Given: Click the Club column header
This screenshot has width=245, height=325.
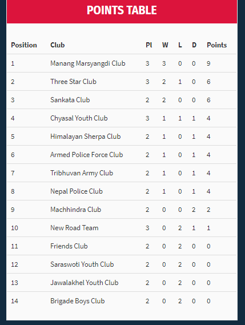Looking at the screenshot, I should [58, 45].
